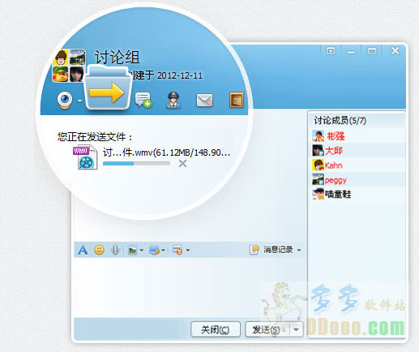Click the send file folder icon

109,88
